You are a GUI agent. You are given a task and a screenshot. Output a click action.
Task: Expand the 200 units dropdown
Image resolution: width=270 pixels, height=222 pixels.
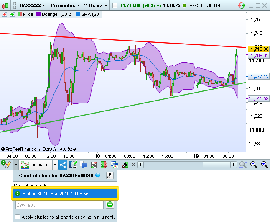click(95, 6)
